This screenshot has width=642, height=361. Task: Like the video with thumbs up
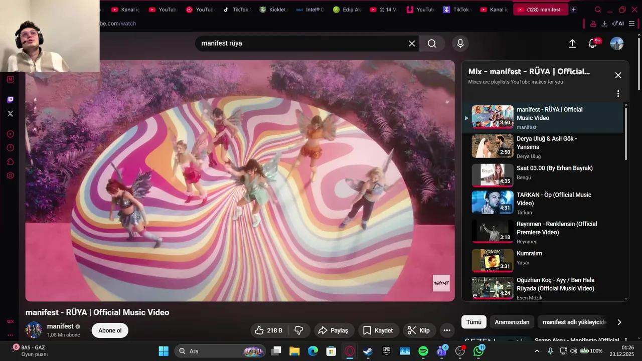[x=268, y=330]
